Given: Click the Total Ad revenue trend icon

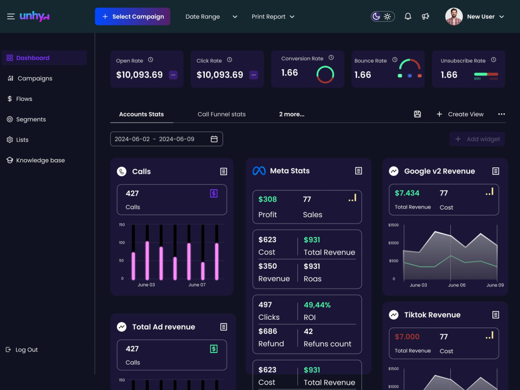Looking at the screenshot, I should tap(122, 327).
